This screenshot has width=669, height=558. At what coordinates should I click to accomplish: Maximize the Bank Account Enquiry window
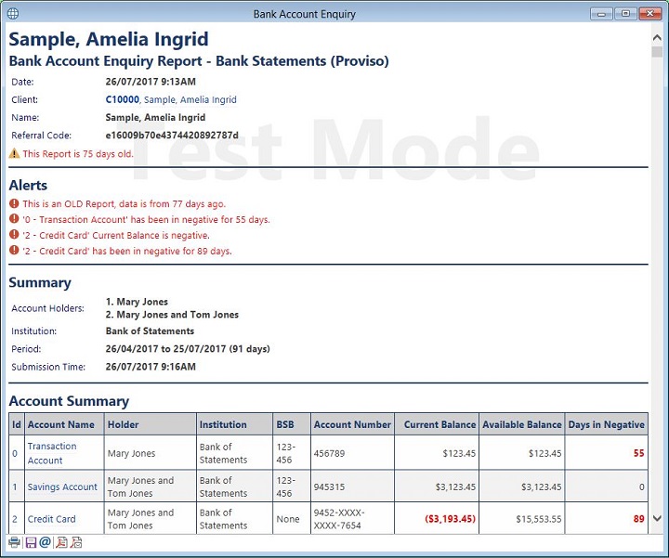point(625,14)
